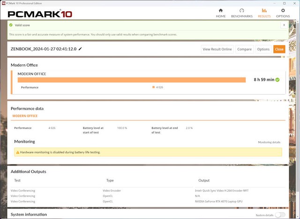
Task: Click the PCMark 10 title bar app icon
Action: [x=3, y=3]
